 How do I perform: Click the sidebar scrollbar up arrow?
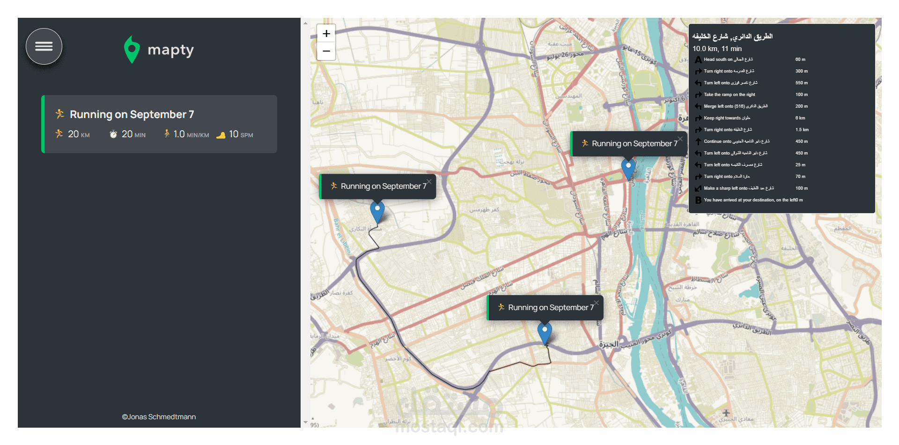(305, 23)
